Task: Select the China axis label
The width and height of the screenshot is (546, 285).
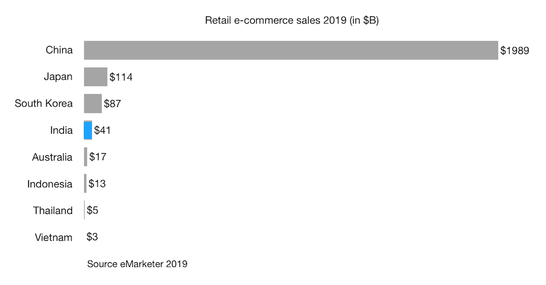Action: point(59,50)
